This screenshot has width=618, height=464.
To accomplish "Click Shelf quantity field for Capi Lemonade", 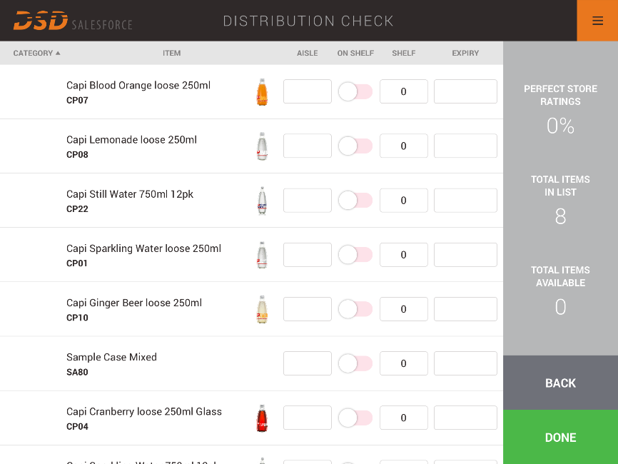I will point(404,146).
